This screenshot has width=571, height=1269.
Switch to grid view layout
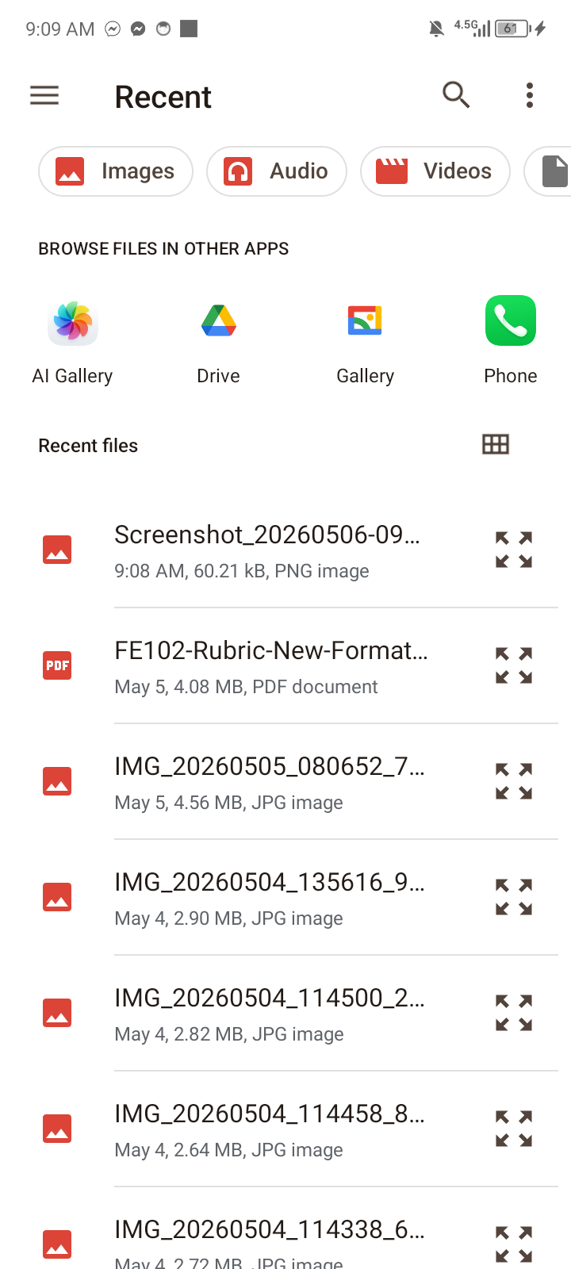tap(496, 444)
